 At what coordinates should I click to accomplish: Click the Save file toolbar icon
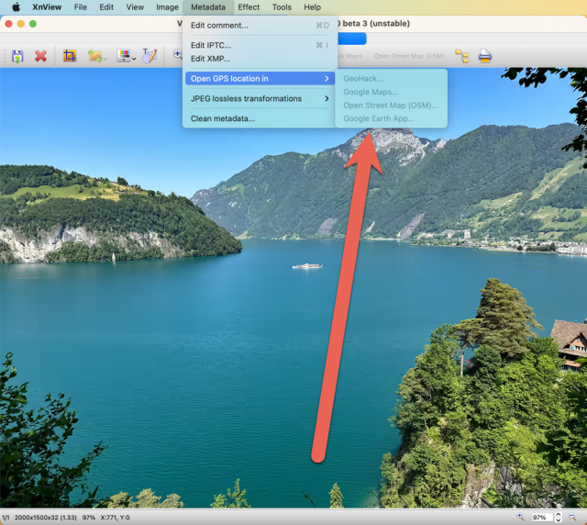coord(17,56)
